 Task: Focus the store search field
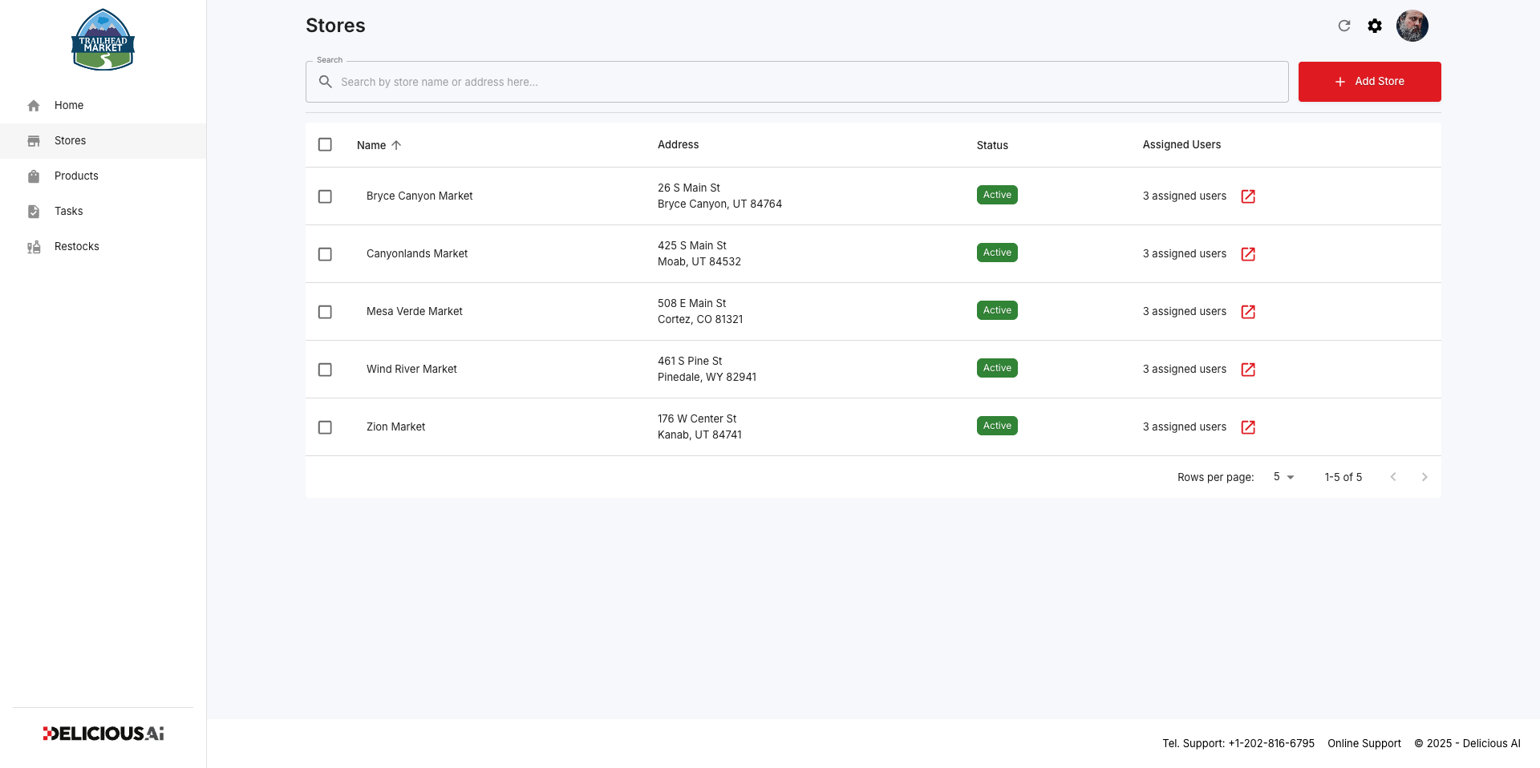796,82
